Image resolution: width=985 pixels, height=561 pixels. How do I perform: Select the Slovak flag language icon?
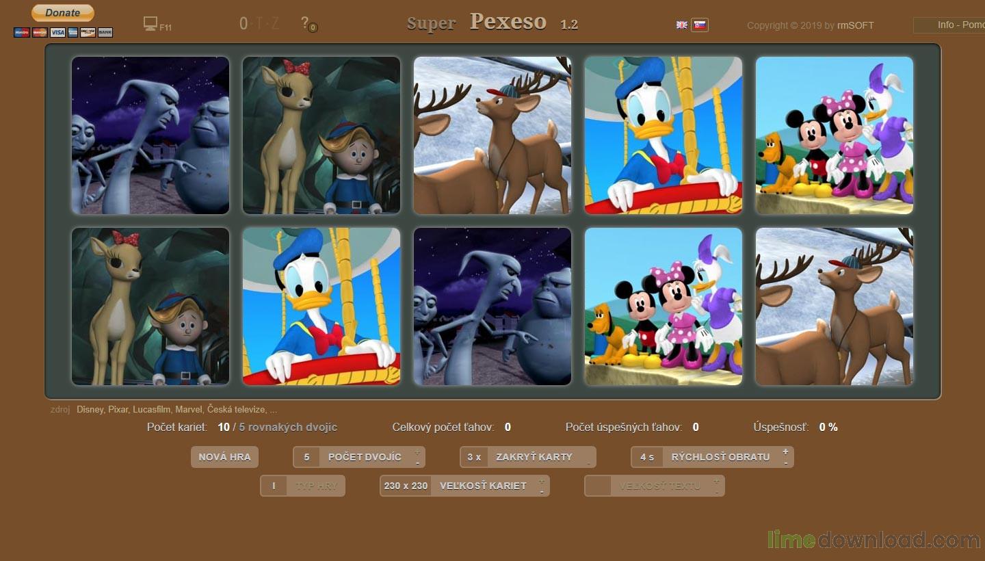700,25
